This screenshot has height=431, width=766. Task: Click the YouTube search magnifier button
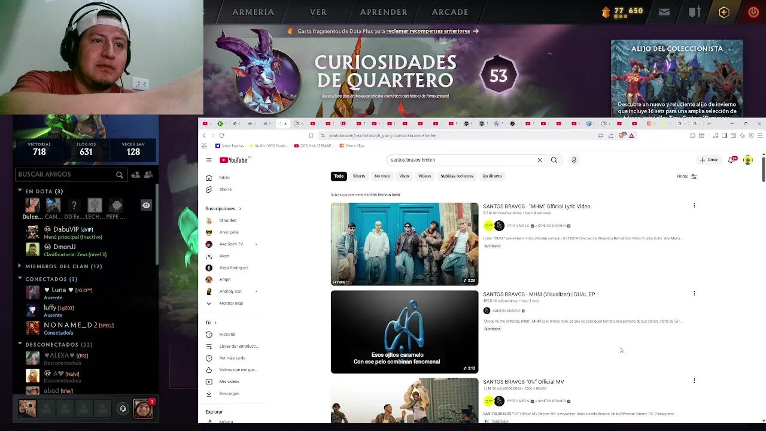pos(554,160)
